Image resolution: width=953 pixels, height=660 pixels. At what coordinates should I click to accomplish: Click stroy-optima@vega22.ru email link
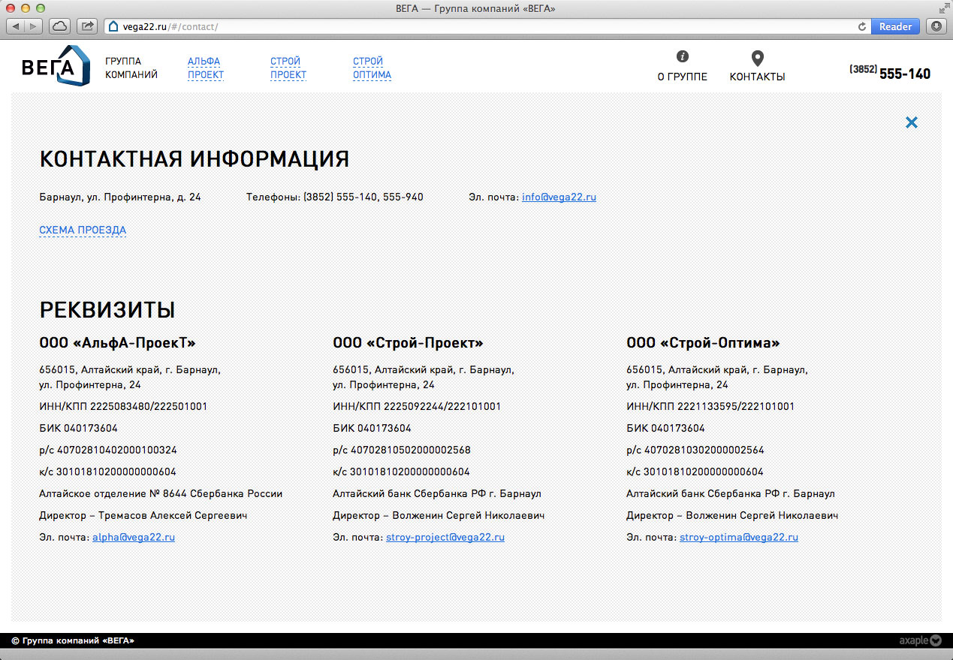point(738,537)
